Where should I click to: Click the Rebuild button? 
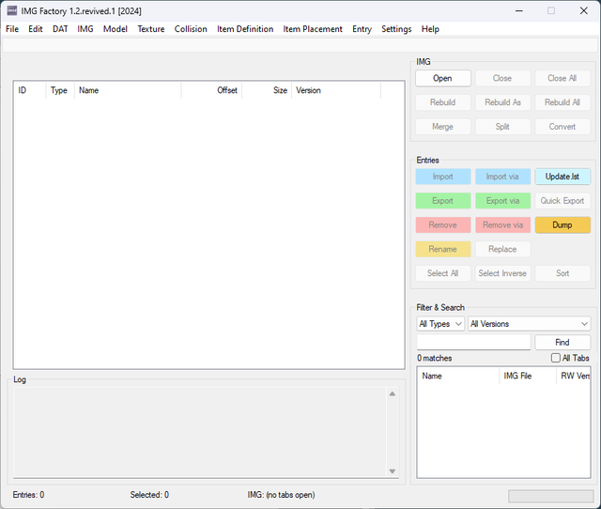442,102
